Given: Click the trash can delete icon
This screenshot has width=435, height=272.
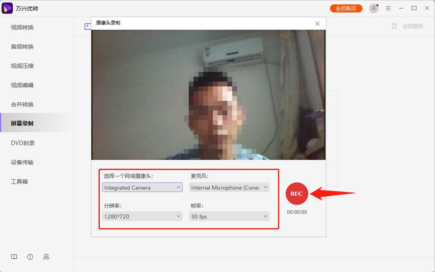Looking at the screenshot, I should pyautogui.click(x=394, y=26).
